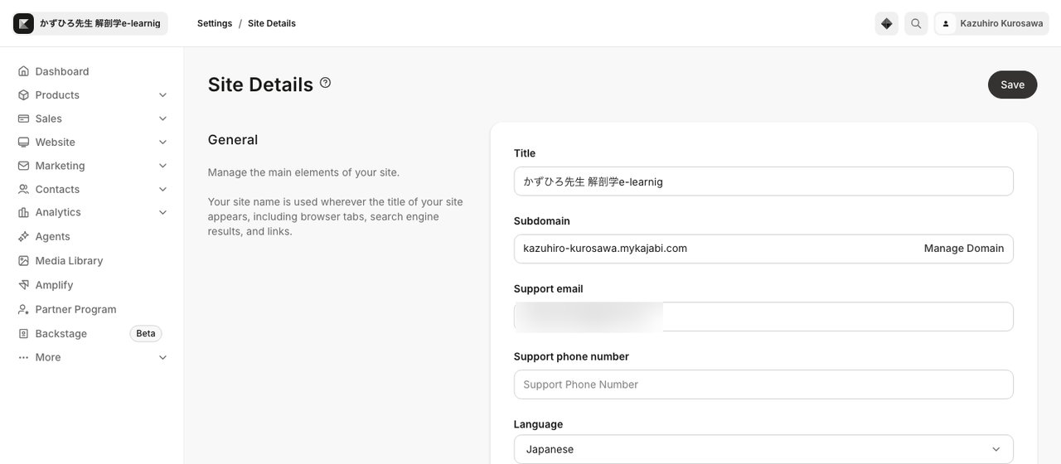Open the Language dropdown showing Japanese
This screenshot has width=1061, height=464.
[763, 449]
